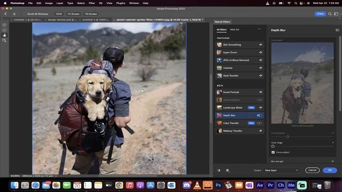The image size is (342, 192).
Task: Open the Plugins menu
Action: coord(121,3)
